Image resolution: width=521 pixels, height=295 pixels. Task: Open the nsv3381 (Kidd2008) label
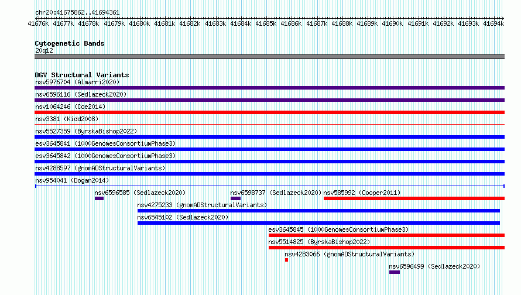(x=67, y=119)
